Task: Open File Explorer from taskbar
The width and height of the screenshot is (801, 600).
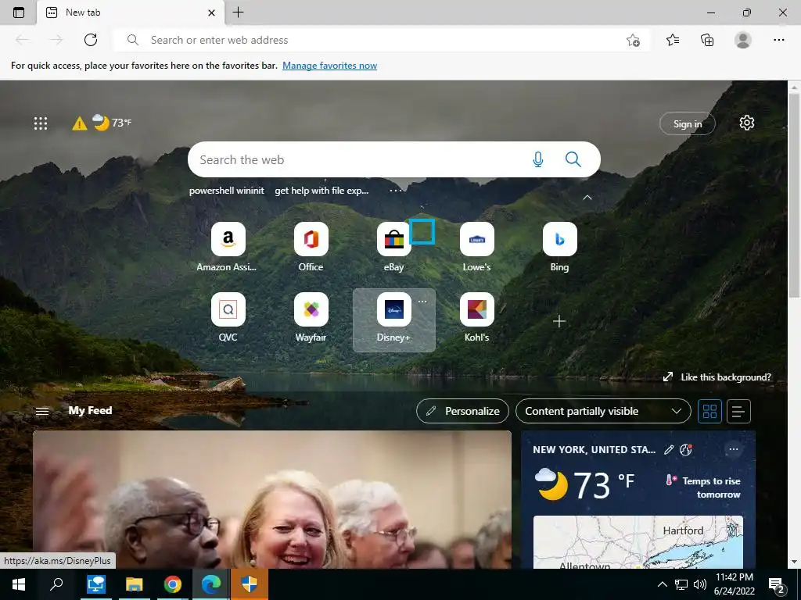Action: pos(135,584)
